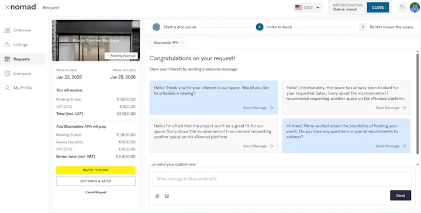Image resolution: width=421 pixels, height=213 pixels.
Task: Click the Service Fee (20%) row label
Action: 70,142
